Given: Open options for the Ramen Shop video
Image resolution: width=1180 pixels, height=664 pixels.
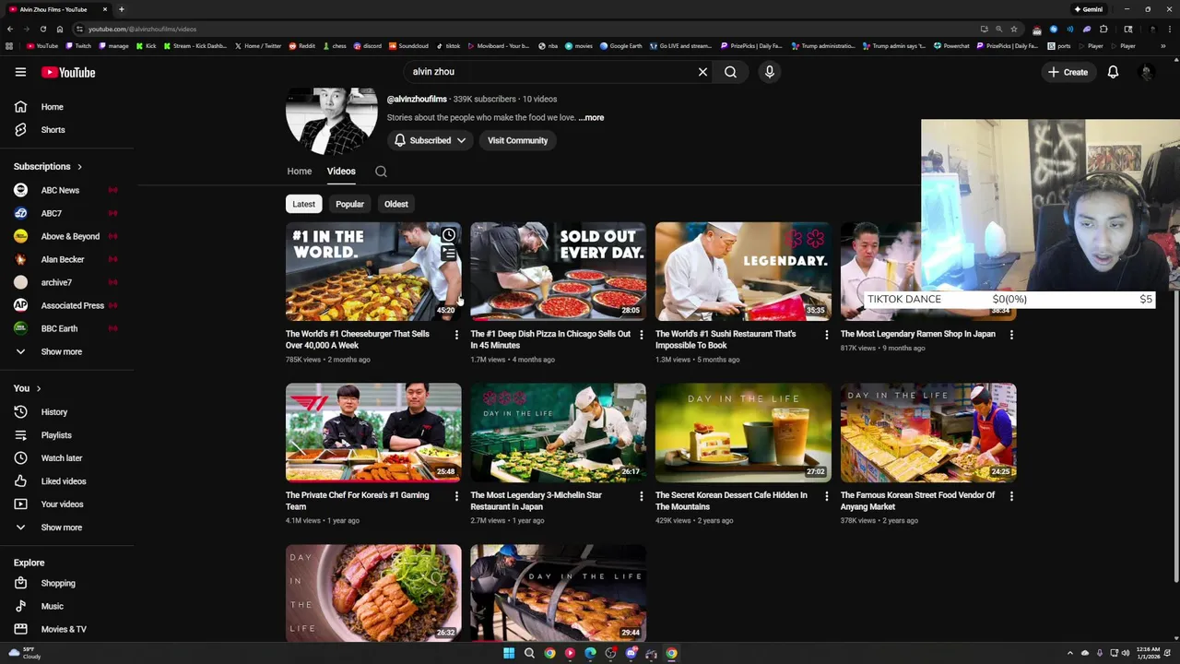Looking at the screenshot, I should (1011, 335).
